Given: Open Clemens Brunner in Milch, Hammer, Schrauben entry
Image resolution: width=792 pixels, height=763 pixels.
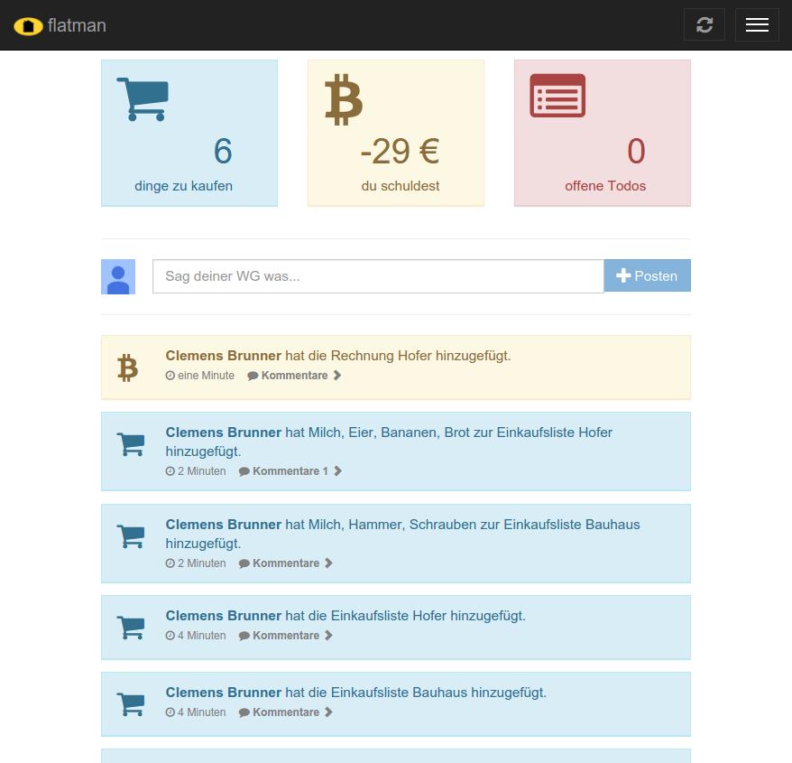Looking at the screenshot, I should [x=223, y=525].
